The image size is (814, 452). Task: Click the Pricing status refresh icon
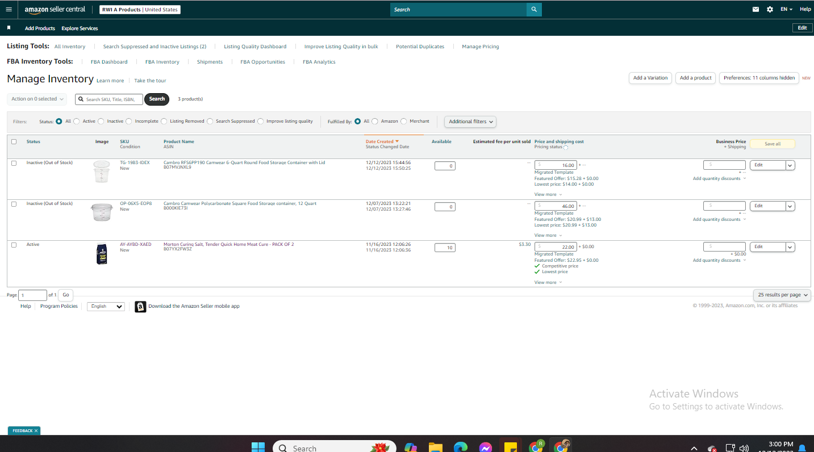(x=566, y=148)
